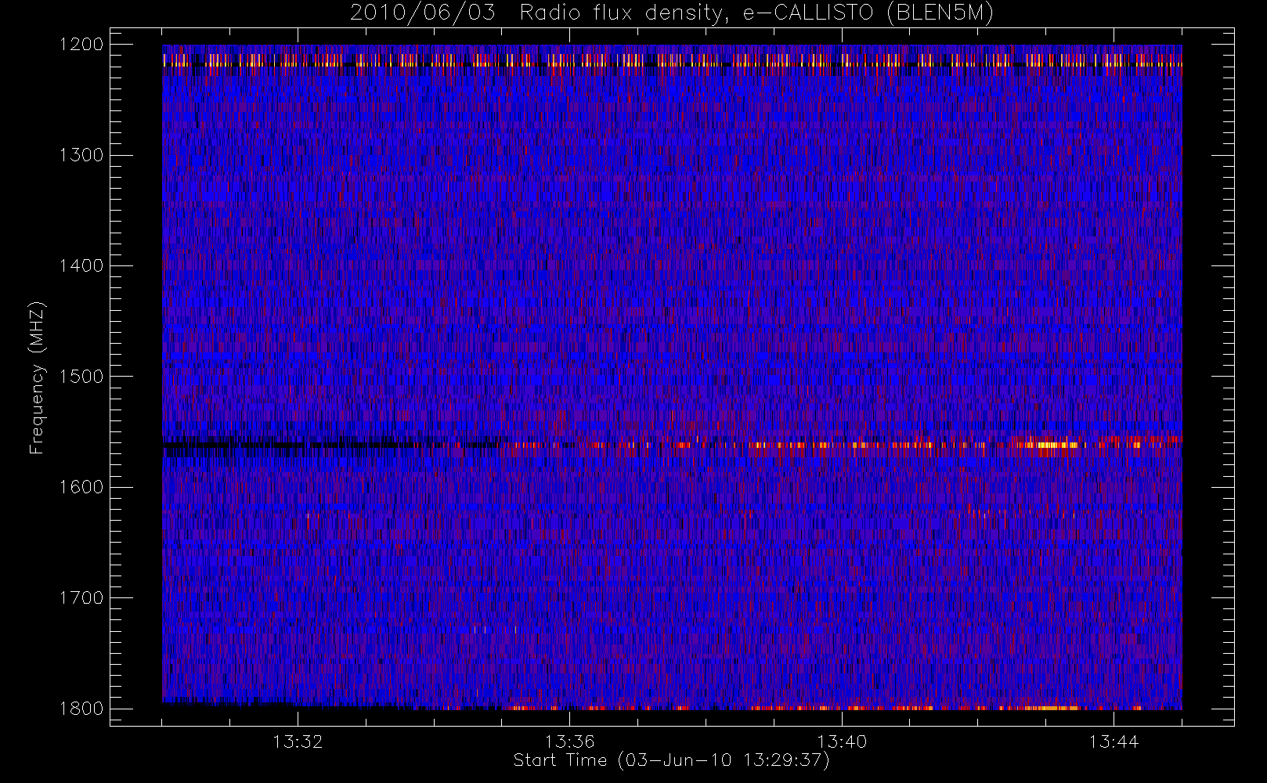1267x783 pixels.
Task: Click the 13:36 time axis label
Action: pos(569,742)
